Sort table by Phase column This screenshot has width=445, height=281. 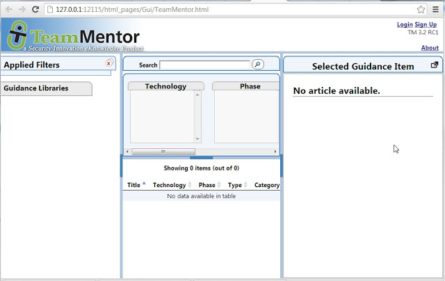207,185
